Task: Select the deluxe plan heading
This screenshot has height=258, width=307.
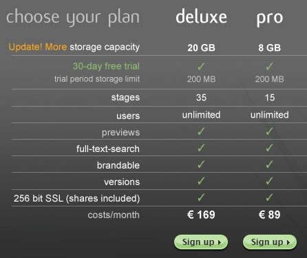Action: point(201,17)
